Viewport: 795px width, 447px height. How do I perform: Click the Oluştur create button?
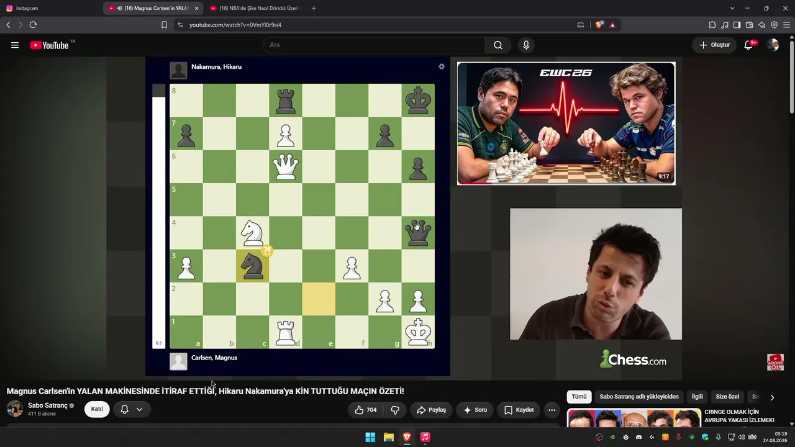(714, 45)
